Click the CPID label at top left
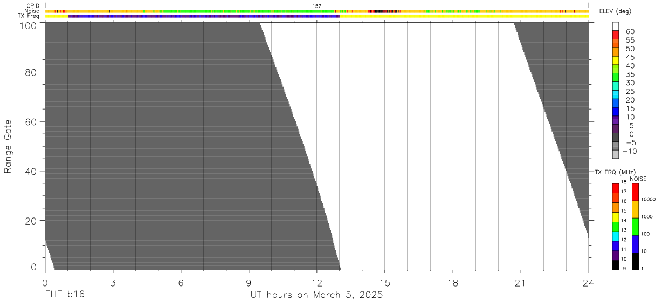The height and width of the screenshot is (306, 662). 33,6
